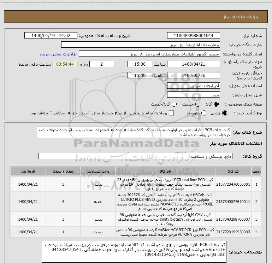The image size is (272, 263).
Task: Click the IgM CMV kit name
Action: coord(165,219)
